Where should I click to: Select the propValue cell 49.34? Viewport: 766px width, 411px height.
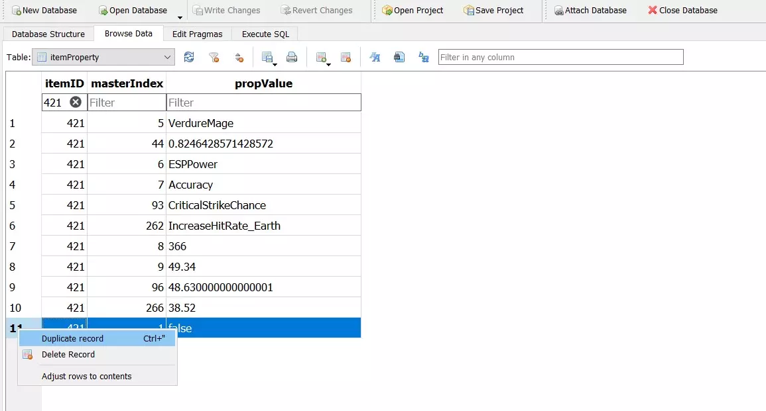pos(264,267)
